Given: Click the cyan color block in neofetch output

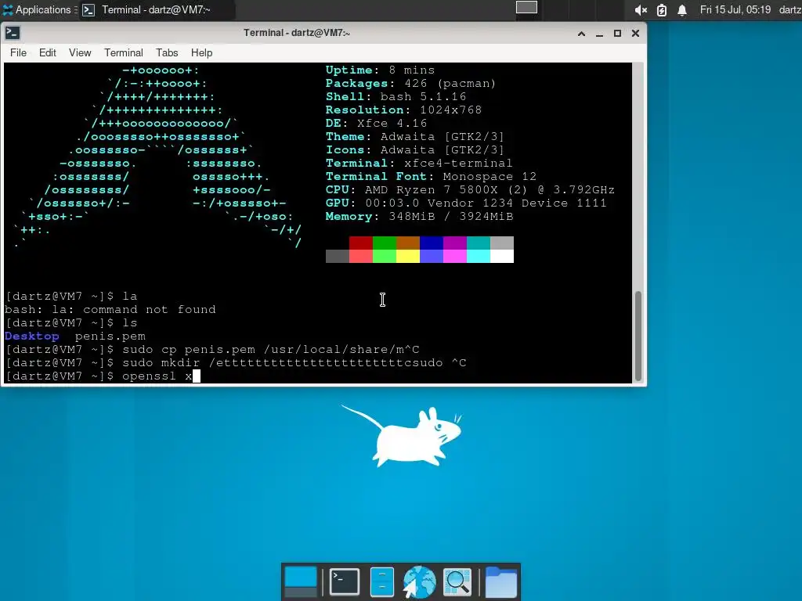Looking at the screenshot, I should pos(479,256).
